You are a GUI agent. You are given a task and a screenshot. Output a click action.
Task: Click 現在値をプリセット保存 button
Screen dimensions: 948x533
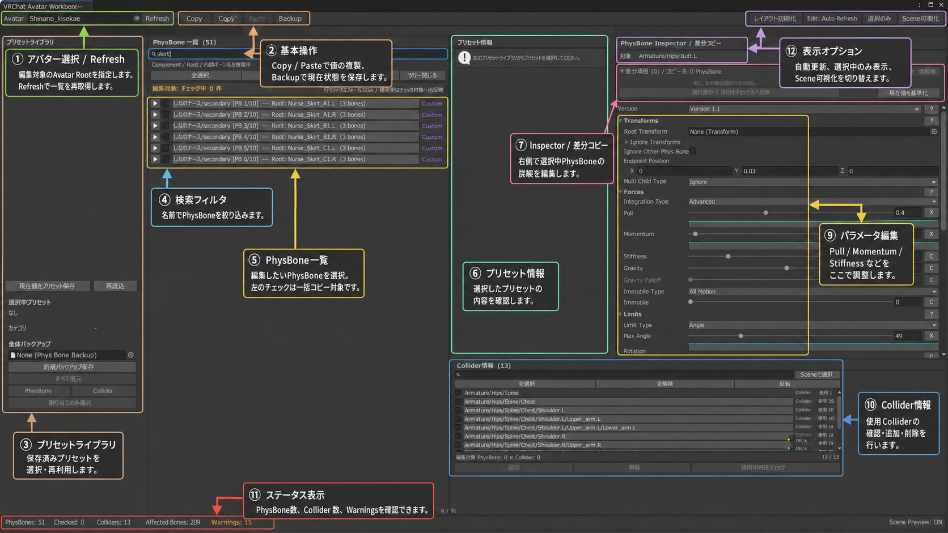pyautogui.click(x=47, y=286)
